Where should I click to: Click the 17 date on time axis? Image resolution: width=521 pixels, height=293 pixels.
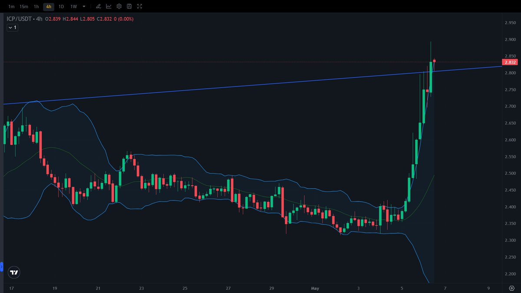[11, 288]
